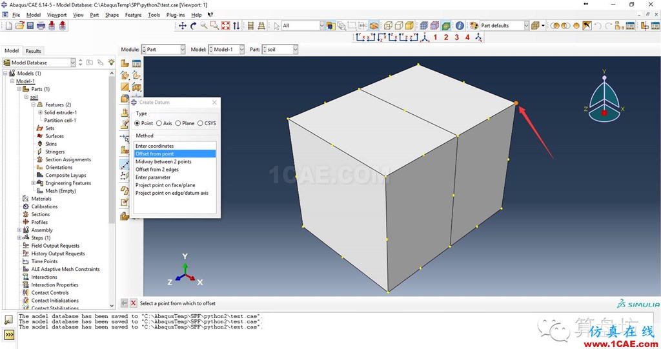Pick the orange highlighted corner vertex

click(x=516, y=103)
